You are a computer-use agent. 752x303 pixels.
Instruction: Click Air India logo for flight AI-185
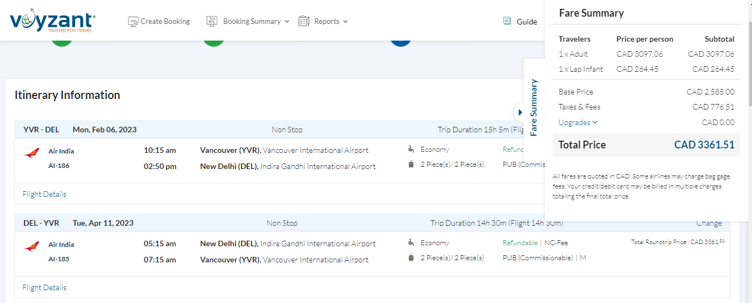pyautogui.click(x=32, y=247)
